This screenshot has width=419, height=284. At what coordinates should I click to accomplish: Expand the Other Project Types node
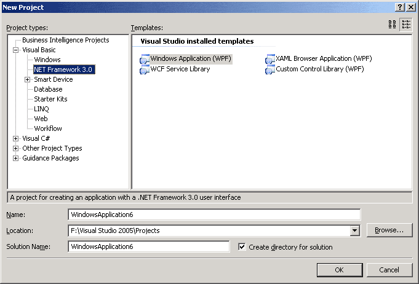click(16, 148)
